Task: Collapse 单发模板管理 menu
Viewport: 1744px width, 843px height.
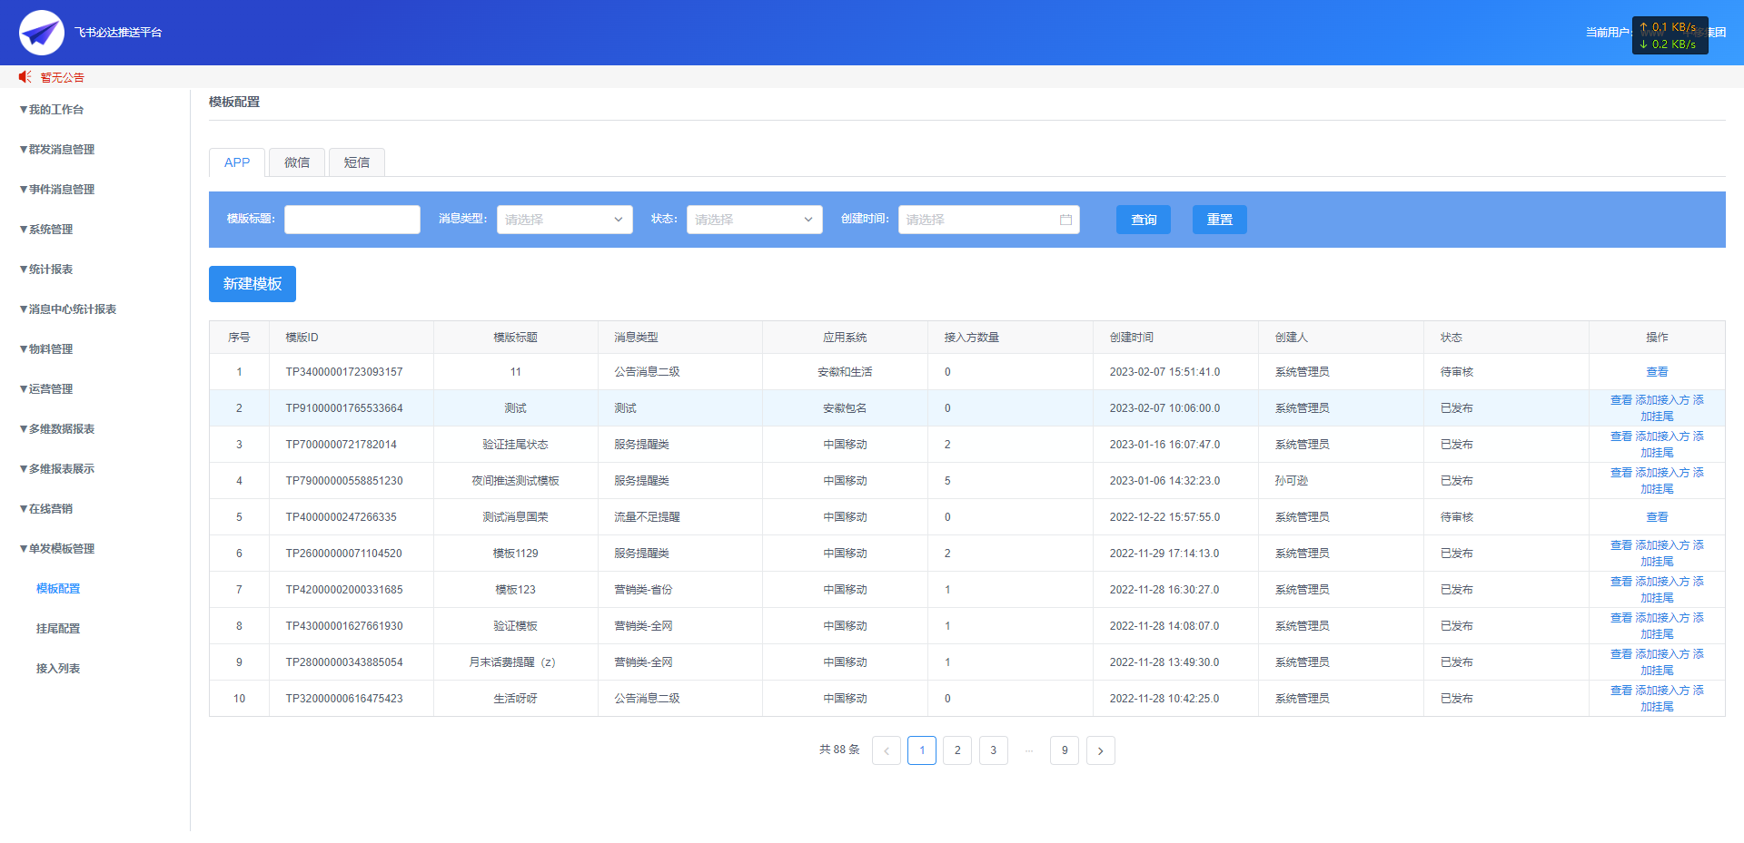Action: point(57,549)
